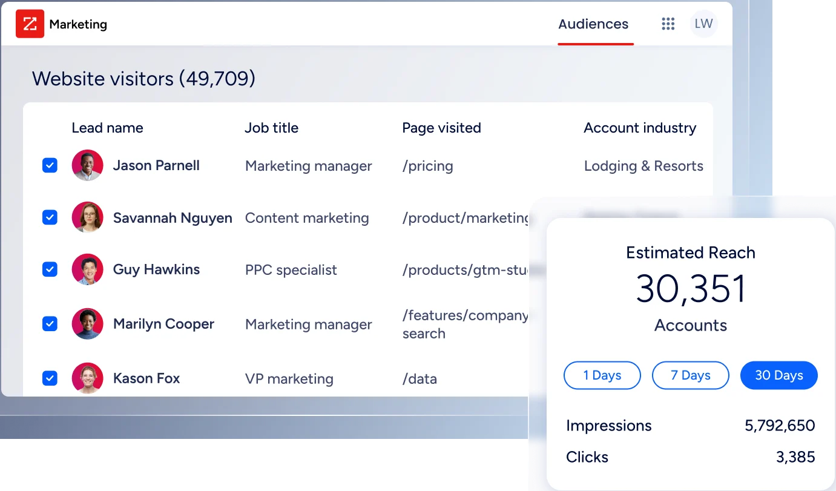
Task: Click the /data page visited cell
Action: (420, 379)
